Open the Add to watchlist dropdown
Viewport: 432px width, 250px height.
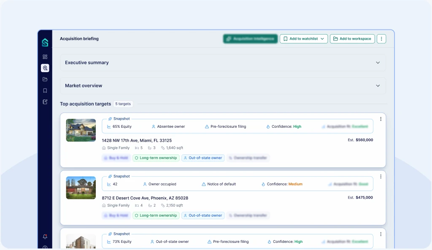click(304, 39)
